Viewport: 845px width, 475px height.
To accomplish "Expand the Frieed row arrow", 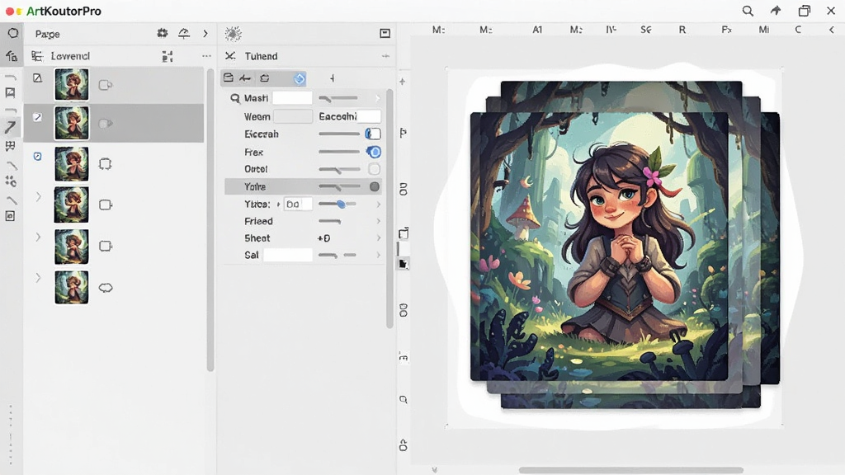I will [x=378, y=221].
